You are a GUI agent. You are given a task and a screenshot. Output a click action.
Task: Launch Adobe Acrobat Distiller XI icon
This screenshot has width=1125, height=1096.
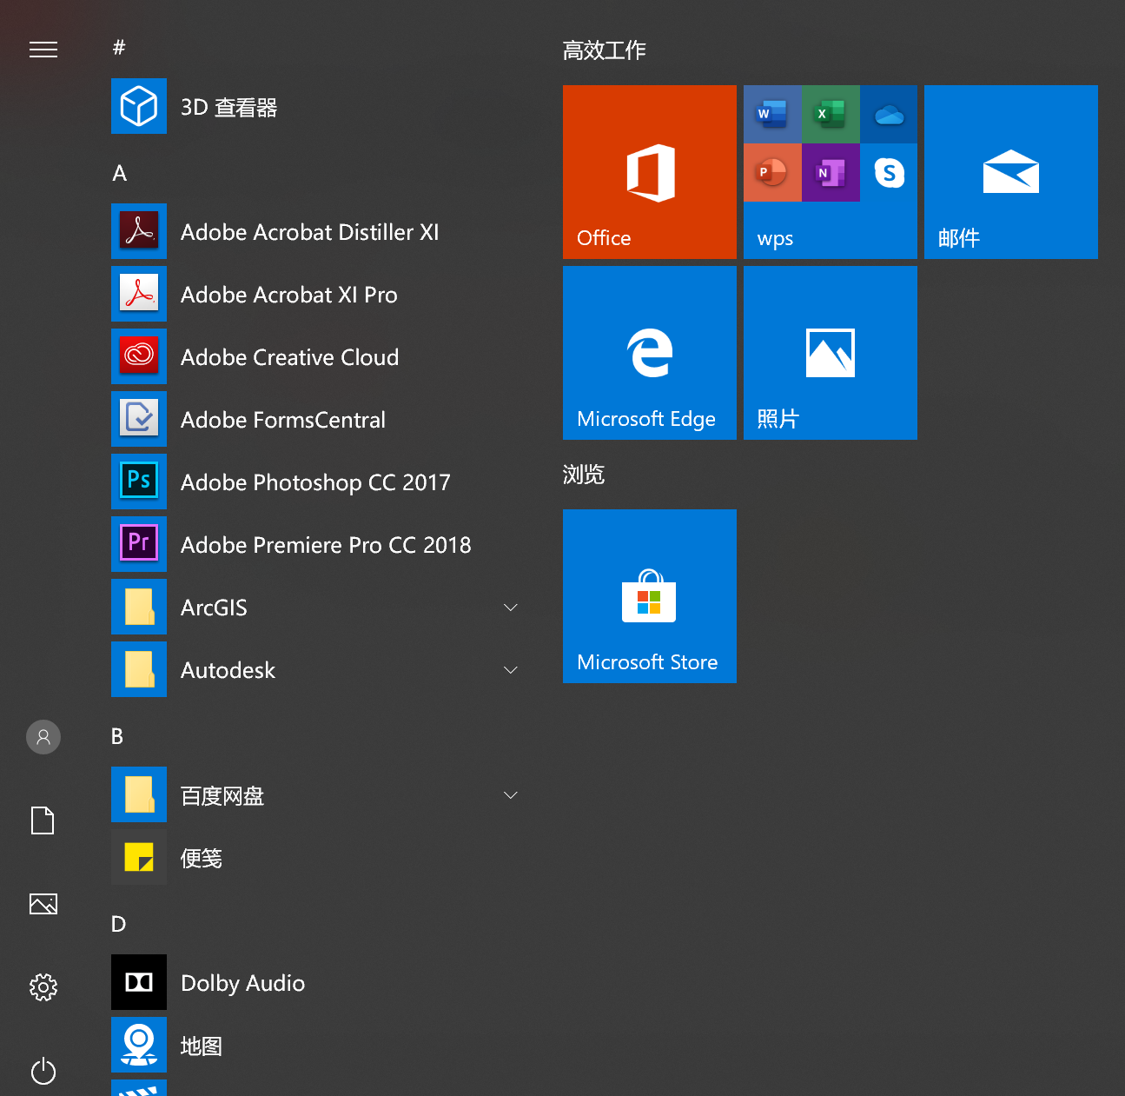[x=139, y=231]
